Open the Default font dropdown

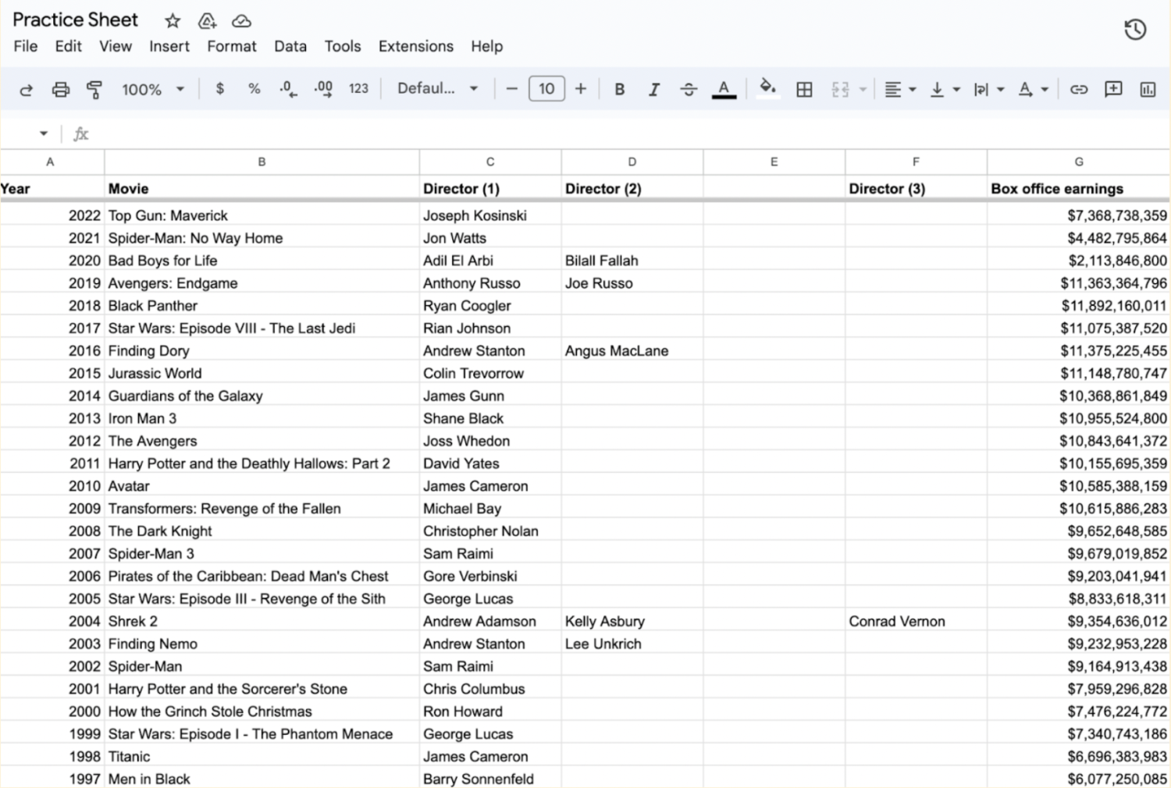point(437,88)
